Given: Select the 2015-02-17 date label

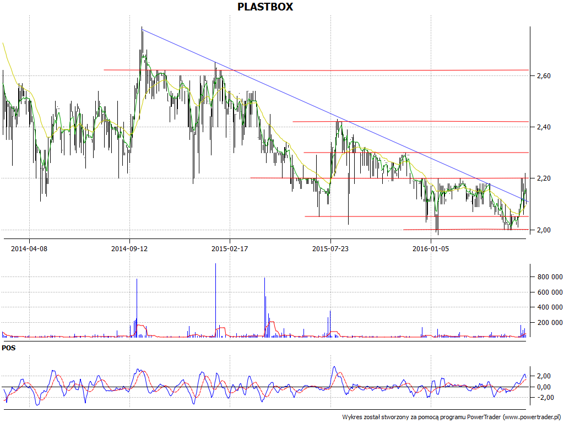Looking at the screenshot, I should (x=230, y=248).
